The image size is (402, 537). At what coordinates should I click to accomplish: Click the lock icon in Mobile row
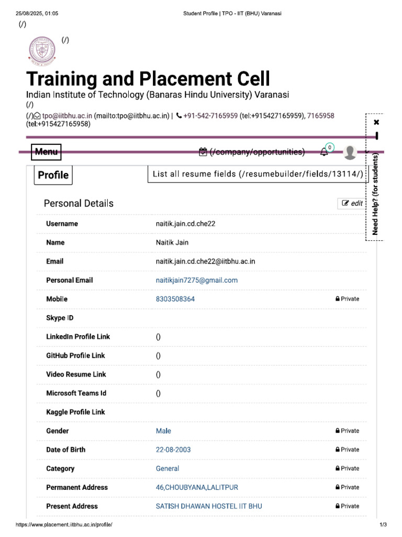coord(338,298)
